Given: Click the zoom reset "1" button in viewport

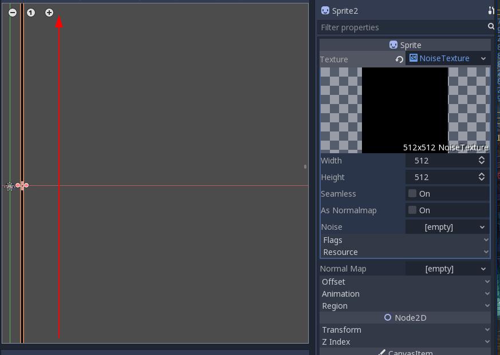Looking at the screenshot, I should pyautogui.click(x=30, y=12).
